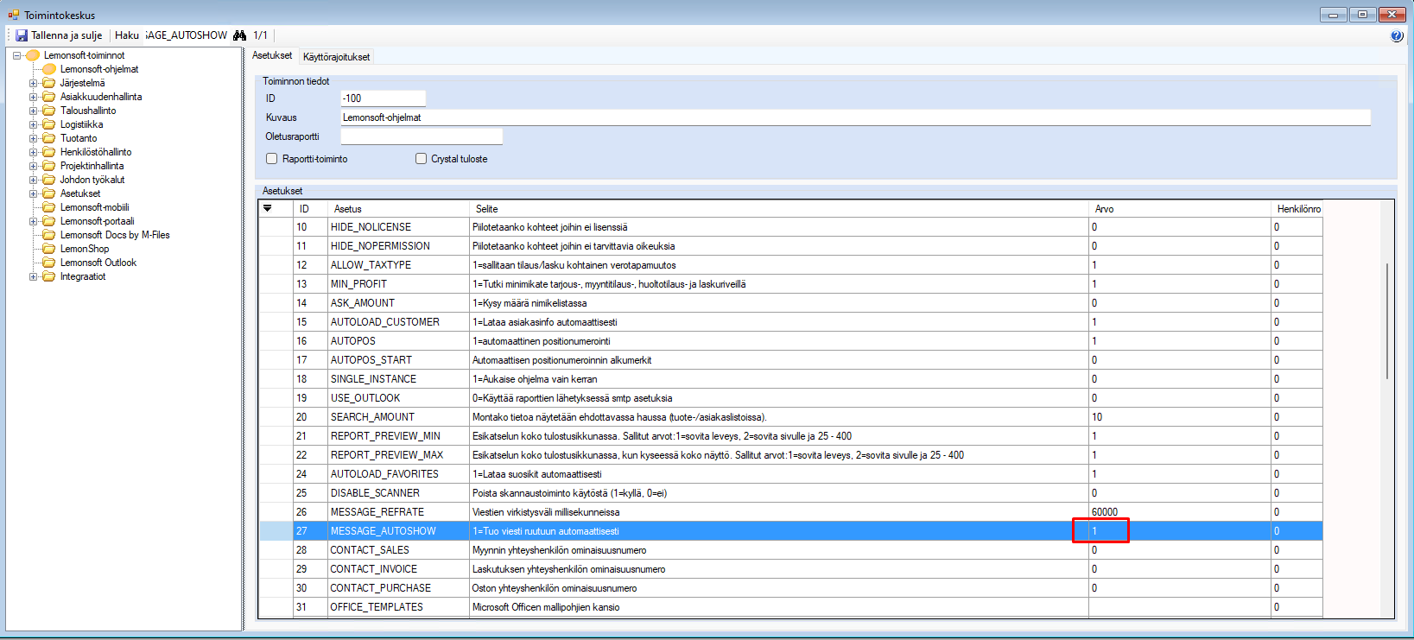This screenshot has height=640, width=1414.
Task: Toggle the Crystal tuloste checkbox
Action: point(422,159)
